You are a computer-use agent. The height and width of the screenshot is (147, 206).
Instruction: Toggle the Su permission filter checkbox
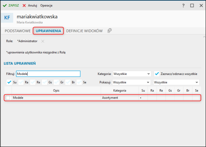point(9,82)
